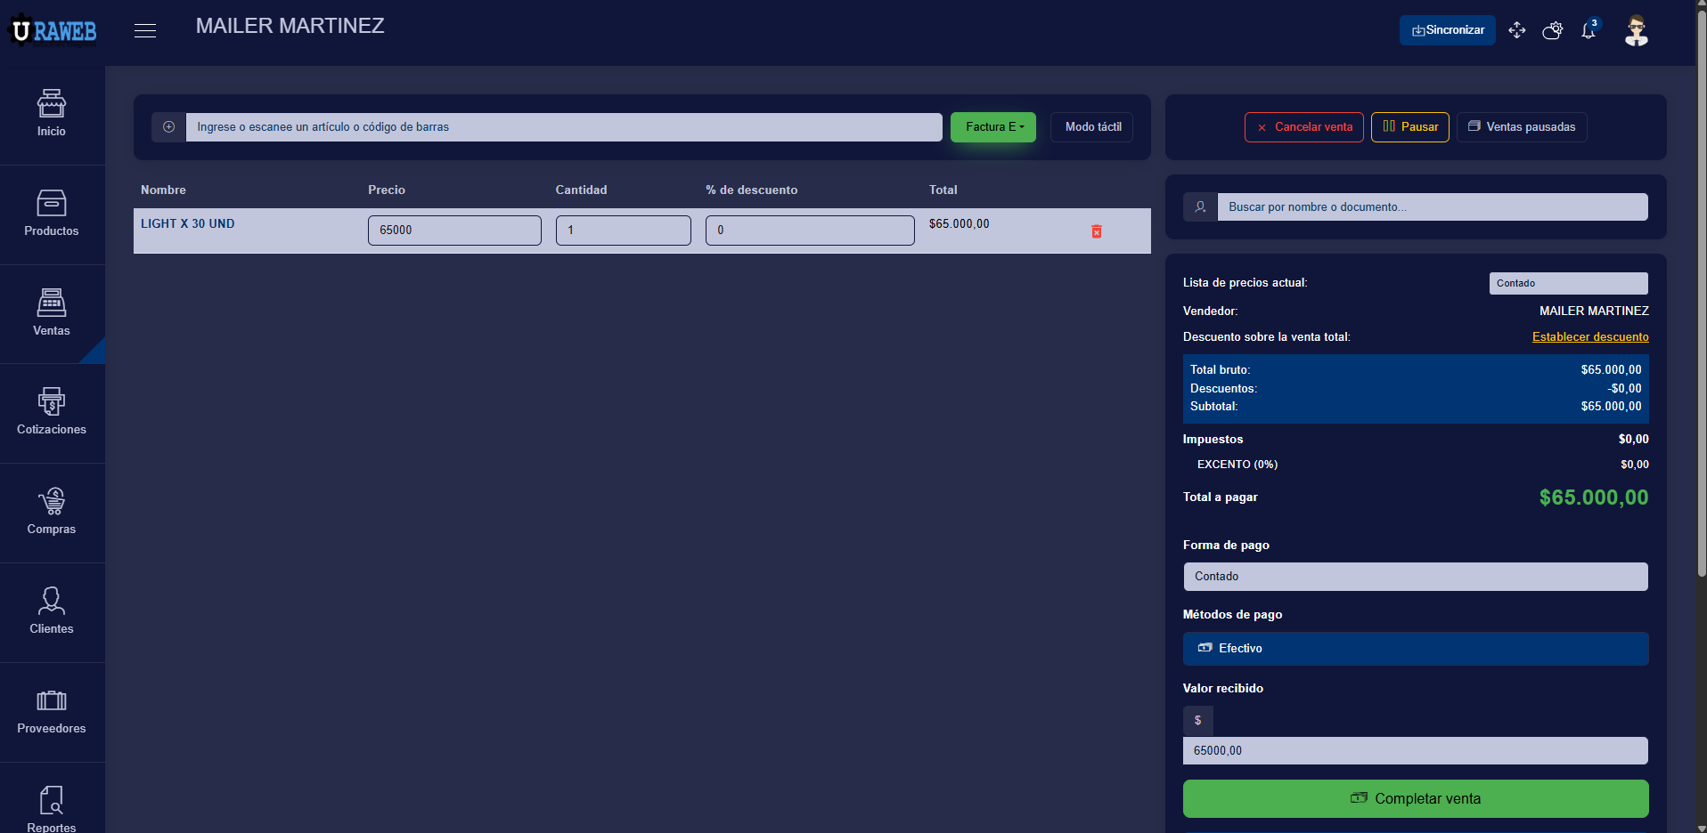Open the hamburger sidebar menu
The image size is (1707, 833).
(x=145, y=31)
